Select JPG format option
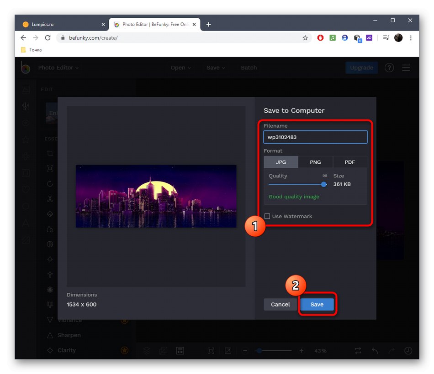 [281, 162]
